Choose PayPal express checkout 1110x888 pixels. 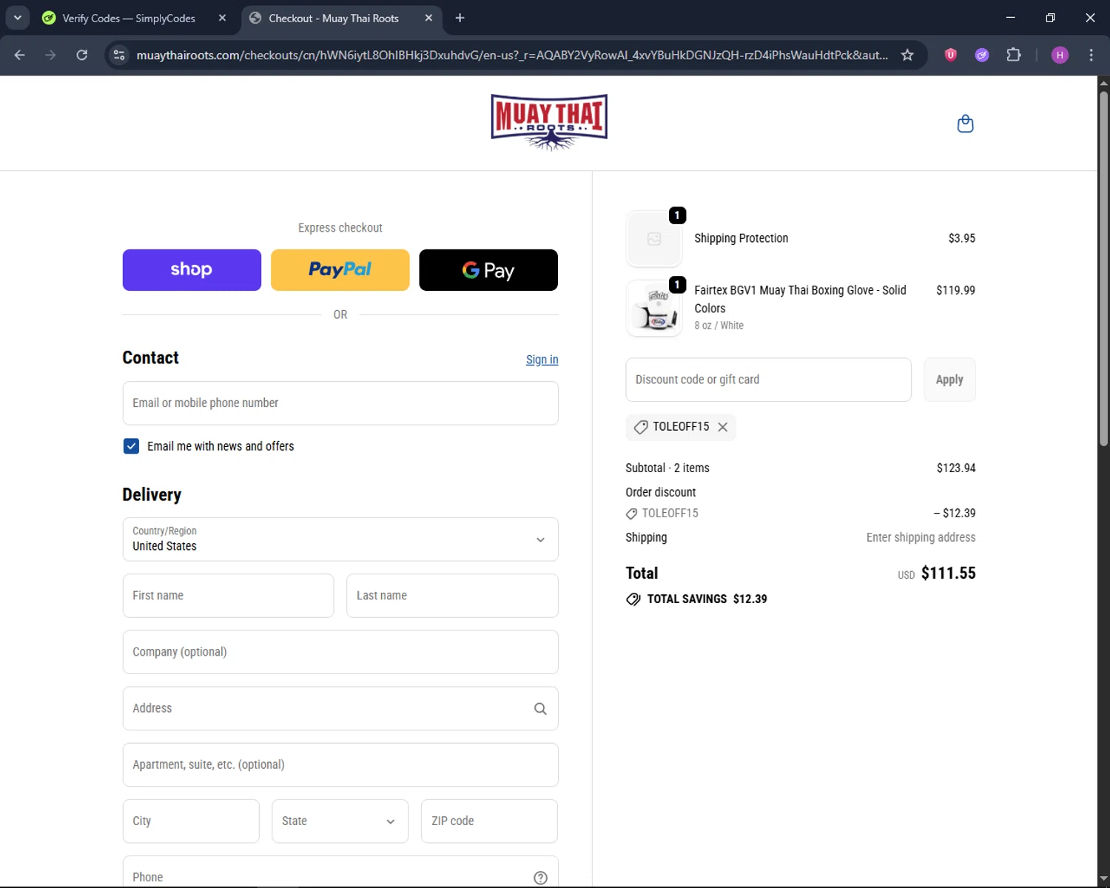coord(340,270)
